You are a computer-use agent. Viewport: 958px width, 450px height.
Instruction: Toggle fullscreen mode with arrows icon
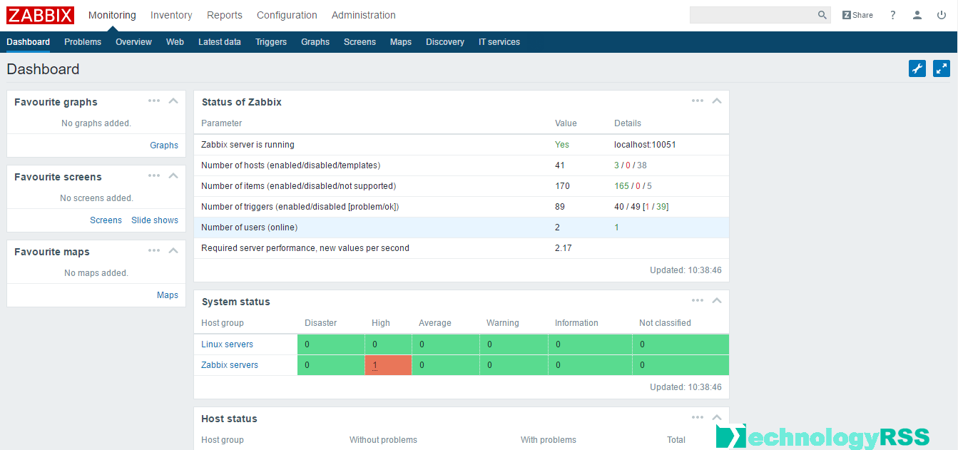[x=942, y=68]
